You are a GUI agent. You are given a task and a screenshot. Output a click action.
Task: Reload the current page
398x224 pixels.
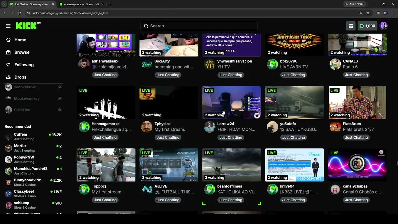click(x=20, y=13)
